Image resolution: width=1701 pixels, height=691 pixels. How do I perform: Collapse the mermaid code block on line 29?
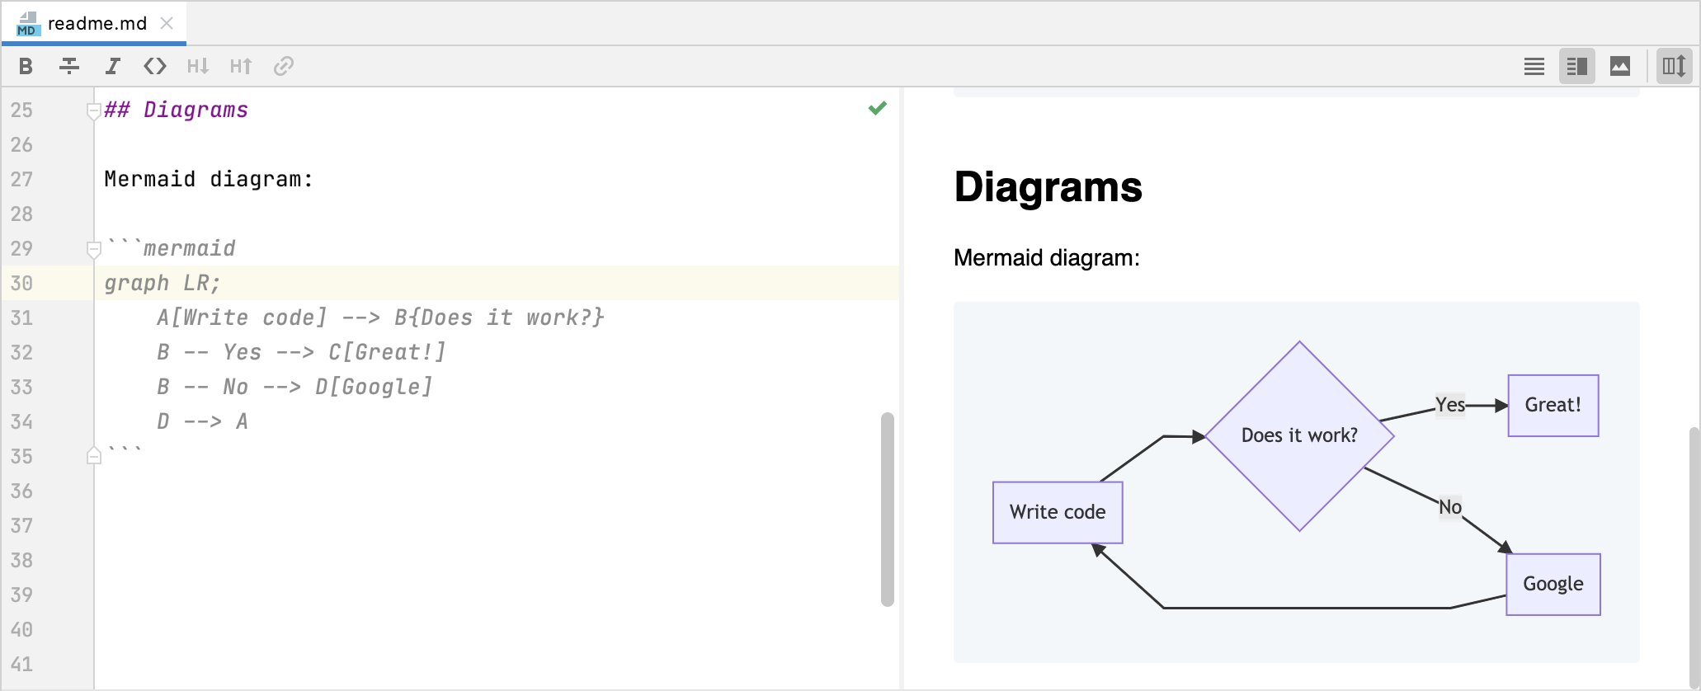[x=94, y=249]
